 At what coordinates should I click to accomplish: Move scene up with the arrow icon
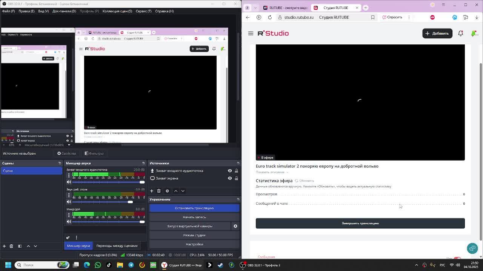(28, 246)
